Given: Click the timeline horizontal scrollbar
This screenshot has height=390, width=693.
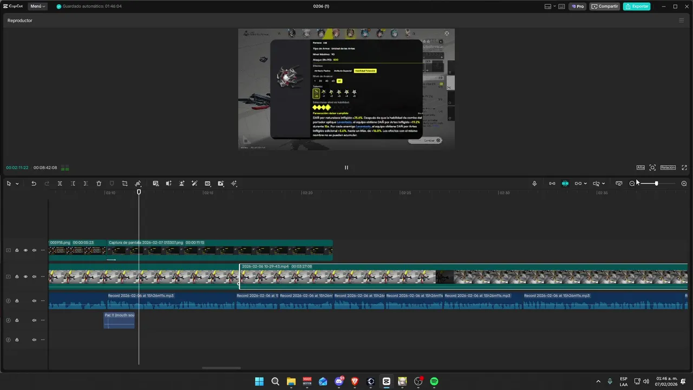Looking at the screenshot, I should click(x=221, y=368).
